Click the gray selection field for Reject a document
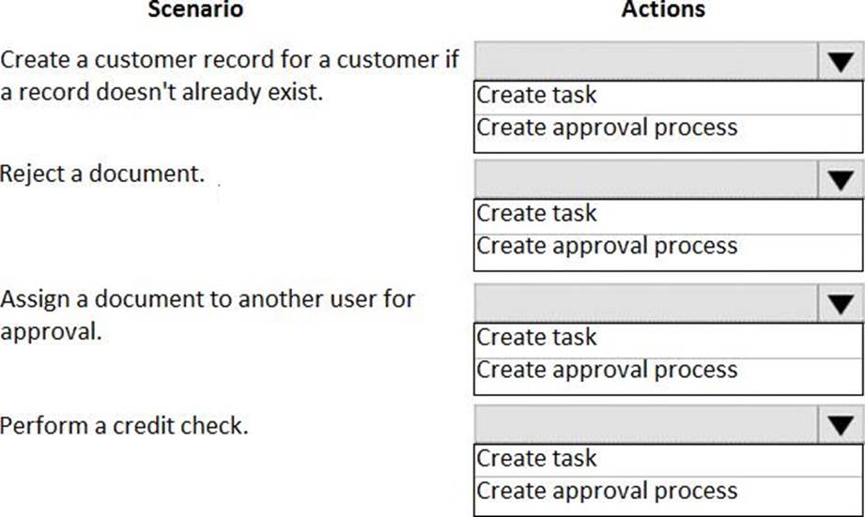This screenshot has height=517, width=865. pos(648,179)
